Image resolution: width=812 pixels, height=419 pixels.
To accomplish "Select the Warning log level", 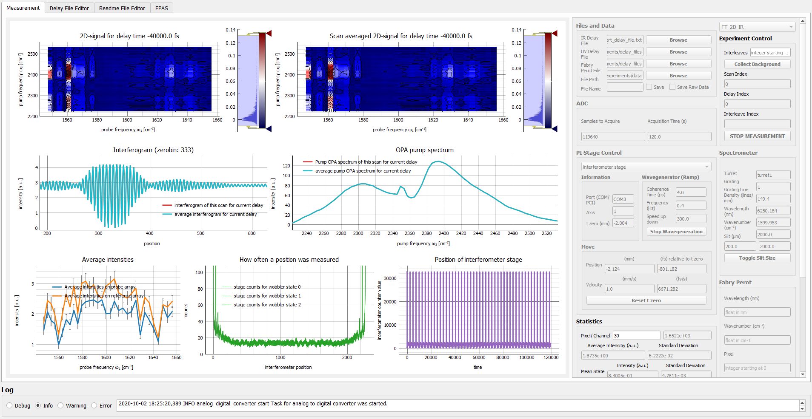I will 60,405.
